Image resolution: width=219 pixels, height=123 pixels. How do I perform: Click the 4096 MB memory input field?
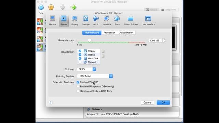[x=155, y=40]
